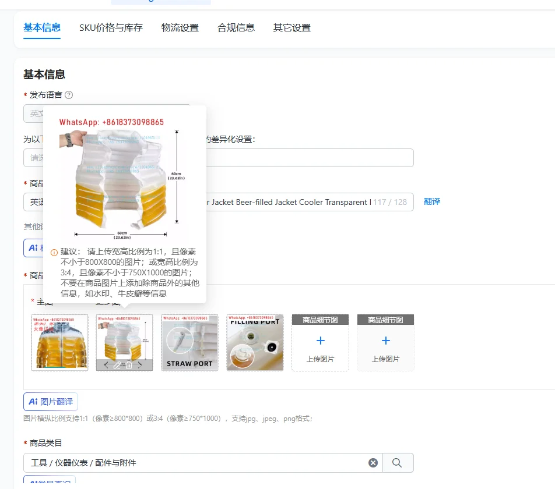555x489 pixels.
Task: Select the 其它设置 tab
Action: (291, 27)
